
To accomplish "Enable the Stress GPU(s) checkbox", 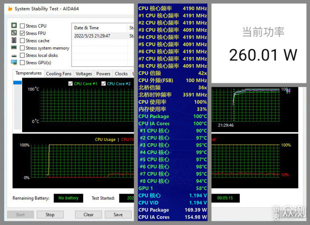I will (x=22, y=63).
